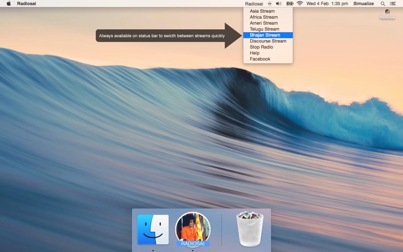
Task: Select the highlighted Bhajan Stream
Action: [265, 35]
